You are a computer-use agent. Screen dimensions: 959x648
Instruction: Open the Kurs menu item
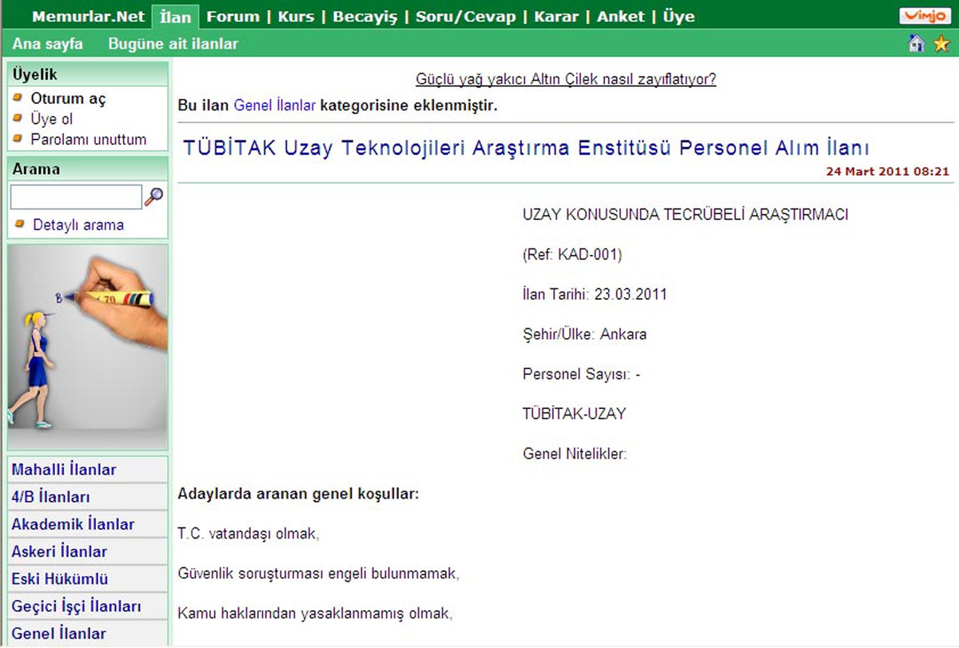296,17
